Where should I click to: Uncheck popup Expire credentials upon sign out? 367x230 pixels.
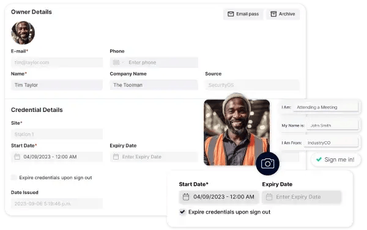point(182,212)
